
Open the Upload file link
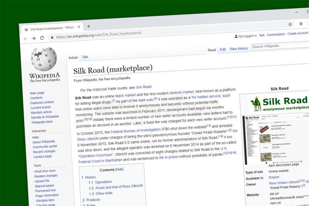click(x=42, y=181)
